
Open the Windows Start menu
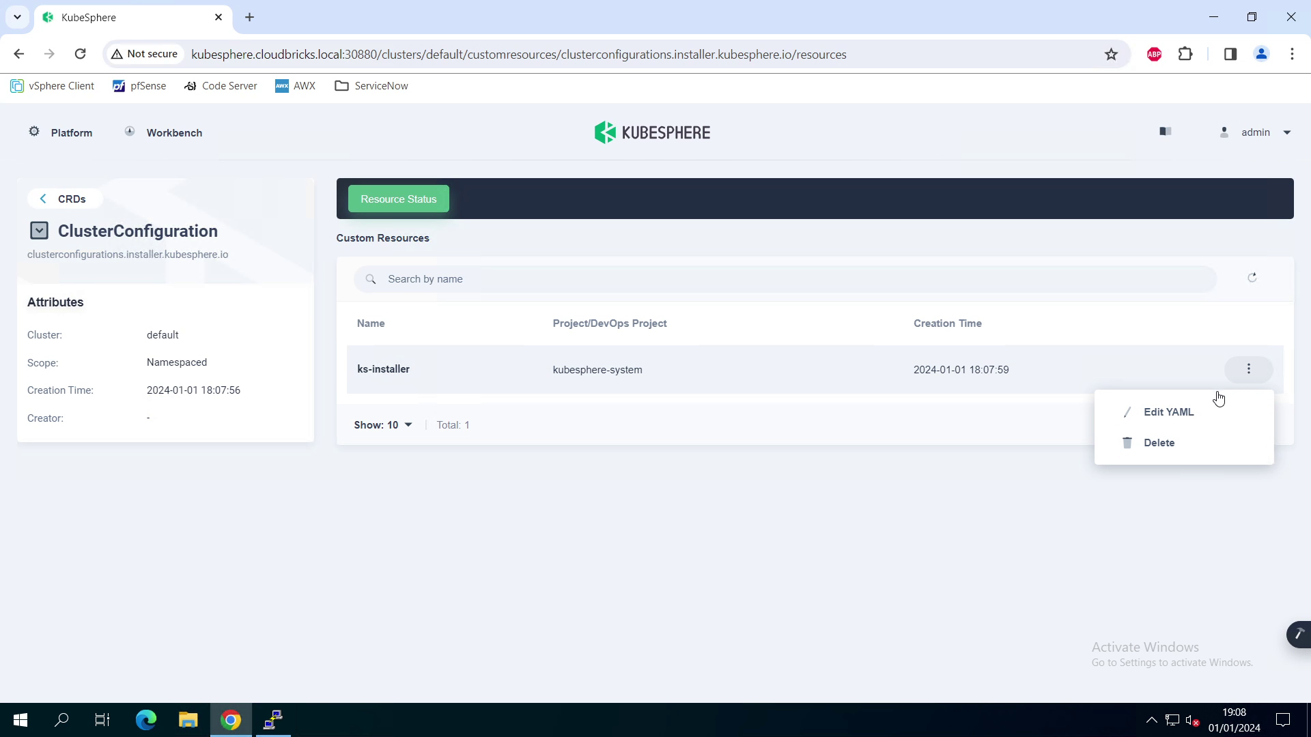[20, 720]
